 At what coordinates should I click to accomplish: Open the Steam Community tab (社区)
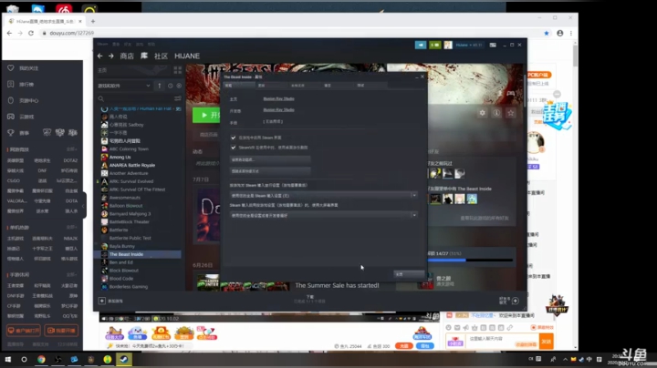coord(161,56)
